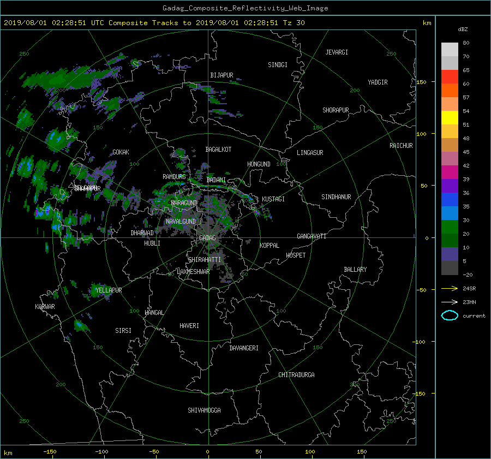Click the UTC Composite Tracks timestamp header
The image size is (491, 459).
[x=154, y=23]
